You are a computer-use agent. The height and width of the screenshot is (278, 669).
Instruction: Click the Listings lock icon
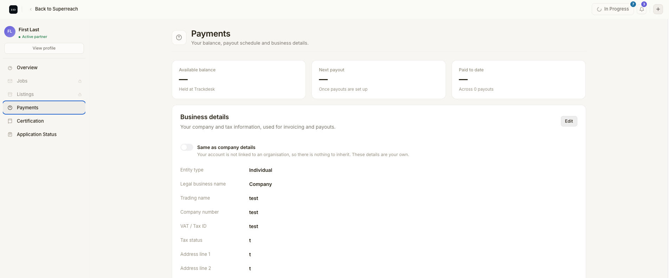point(80,95)
